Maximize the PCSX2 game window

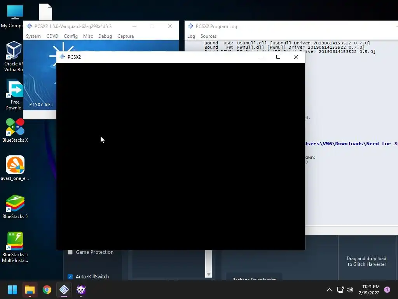(x=278, y=57)
